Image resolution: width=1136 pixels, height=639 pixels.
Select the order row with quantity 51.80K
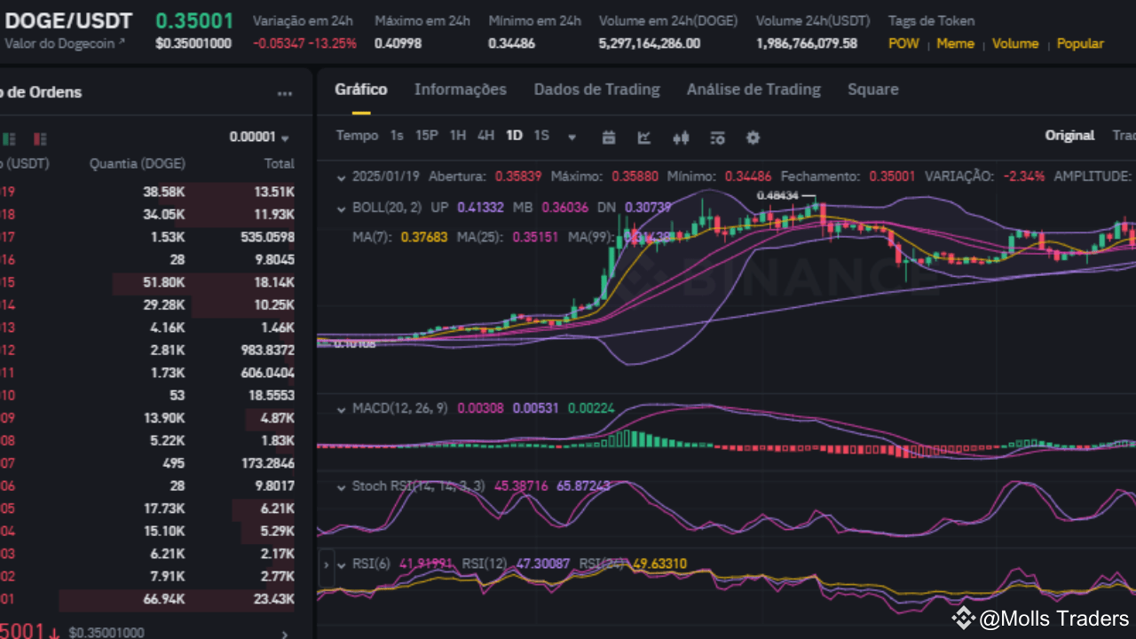tap(147, 282)
